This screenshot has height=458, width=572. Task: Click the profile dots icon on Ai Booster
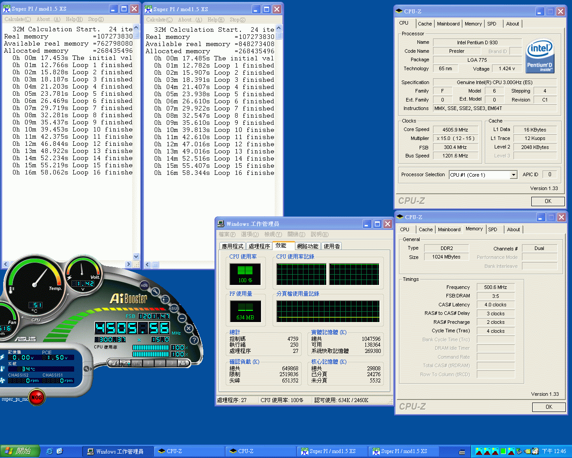click(x=164, y=300)
